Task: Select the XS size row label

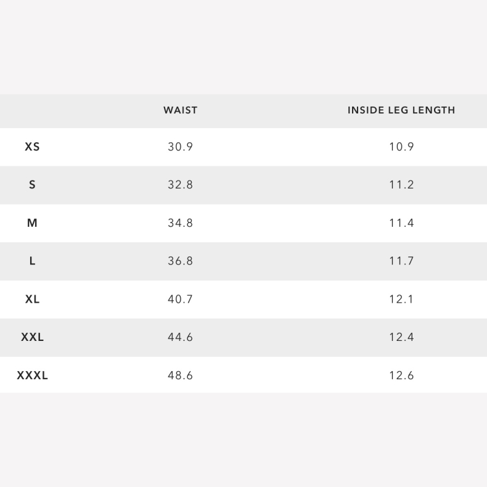Action: click(32, 147)
